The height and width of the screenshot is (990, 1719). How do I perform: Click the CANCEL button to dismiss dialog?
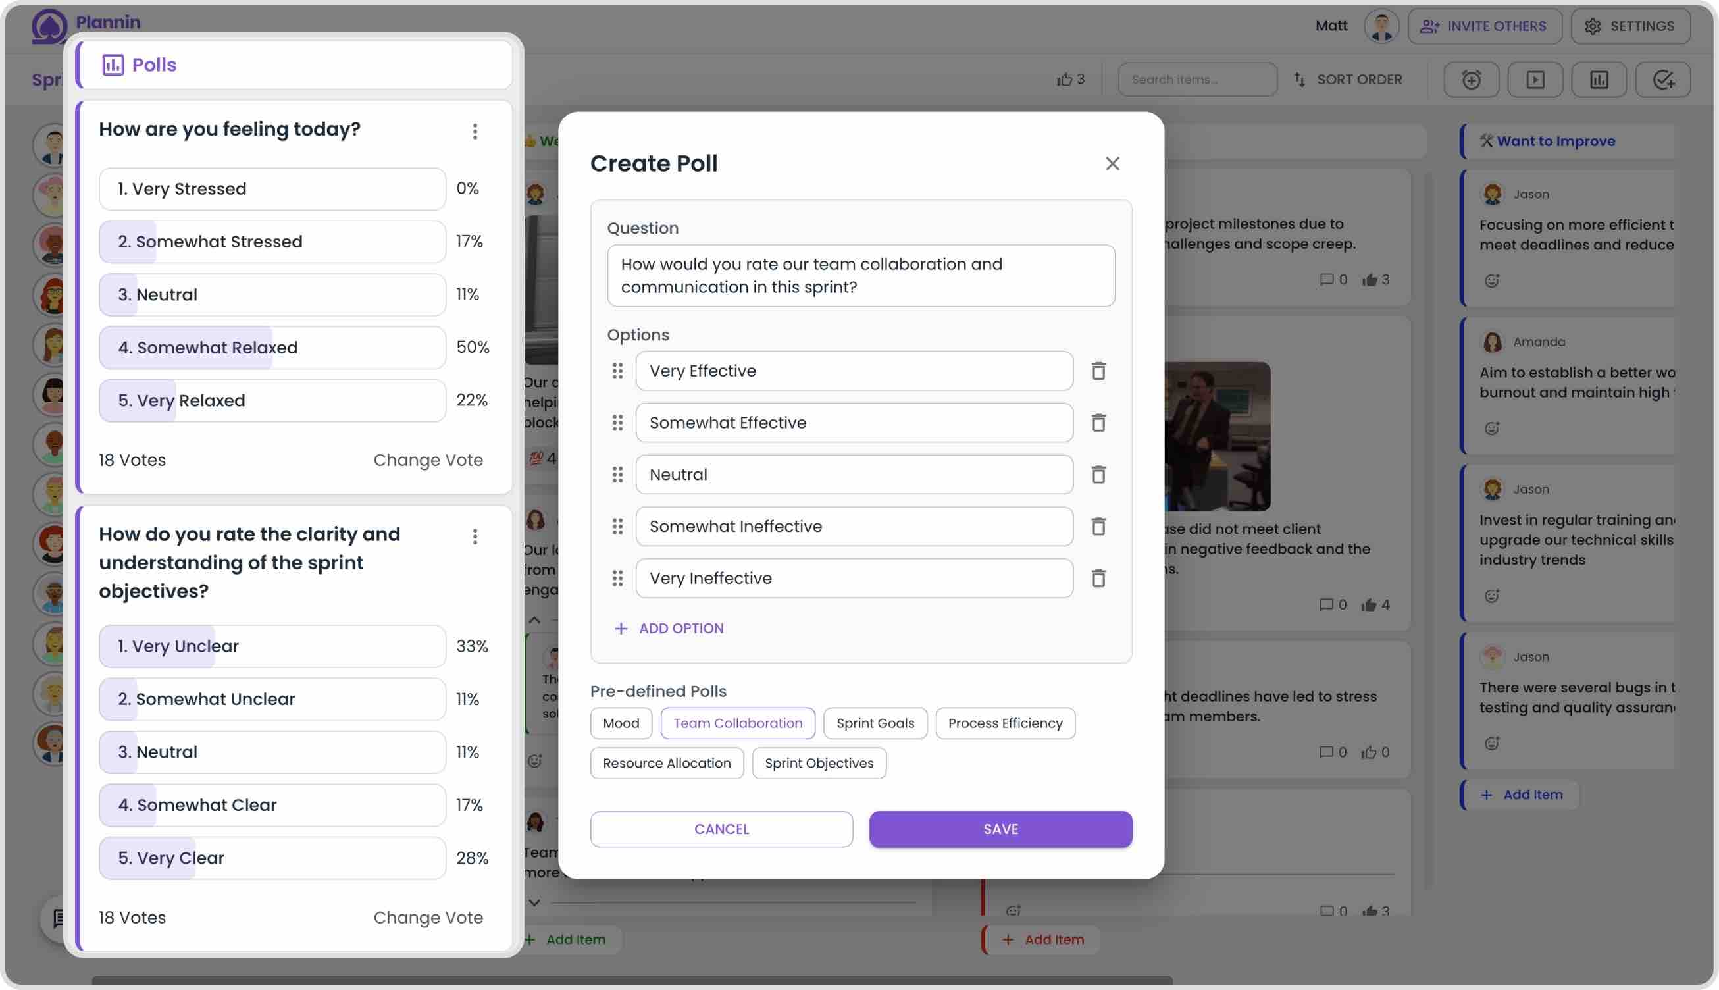click(x=721, y=828)
